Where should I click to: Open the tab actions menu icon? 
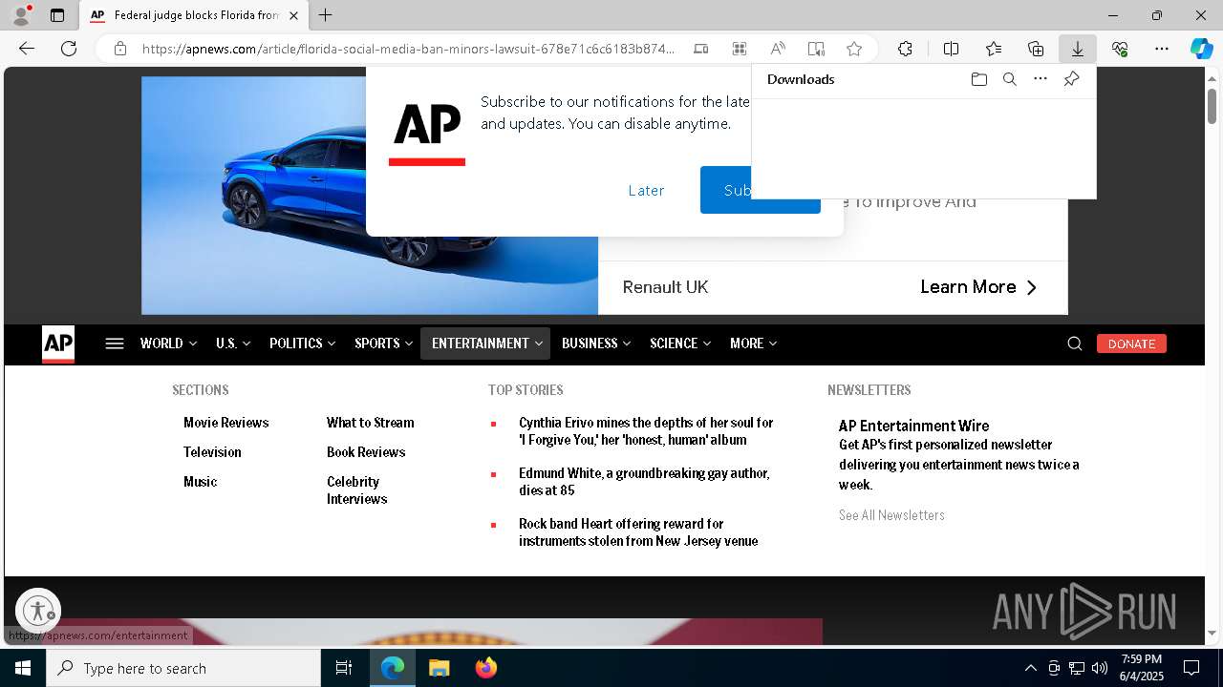click(x=57, y=15)
